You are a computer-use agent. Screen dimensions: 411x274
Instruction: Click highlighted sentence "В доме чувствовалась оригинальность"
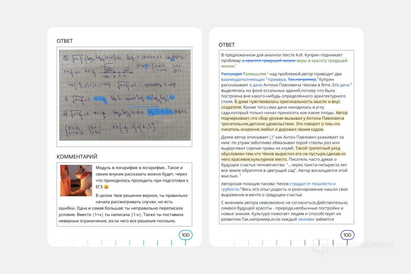287,102
